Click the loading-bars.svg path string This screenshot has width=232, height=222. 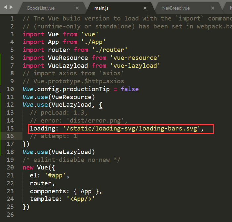point(132,129)
